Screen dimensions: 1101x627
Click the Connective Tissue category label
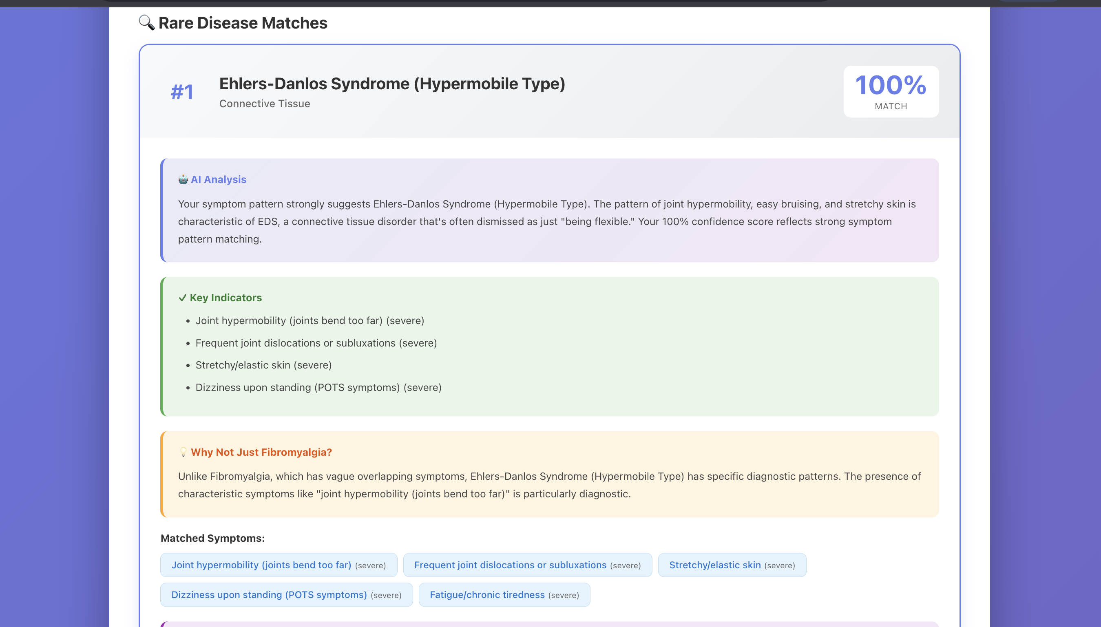click(265, 104)
